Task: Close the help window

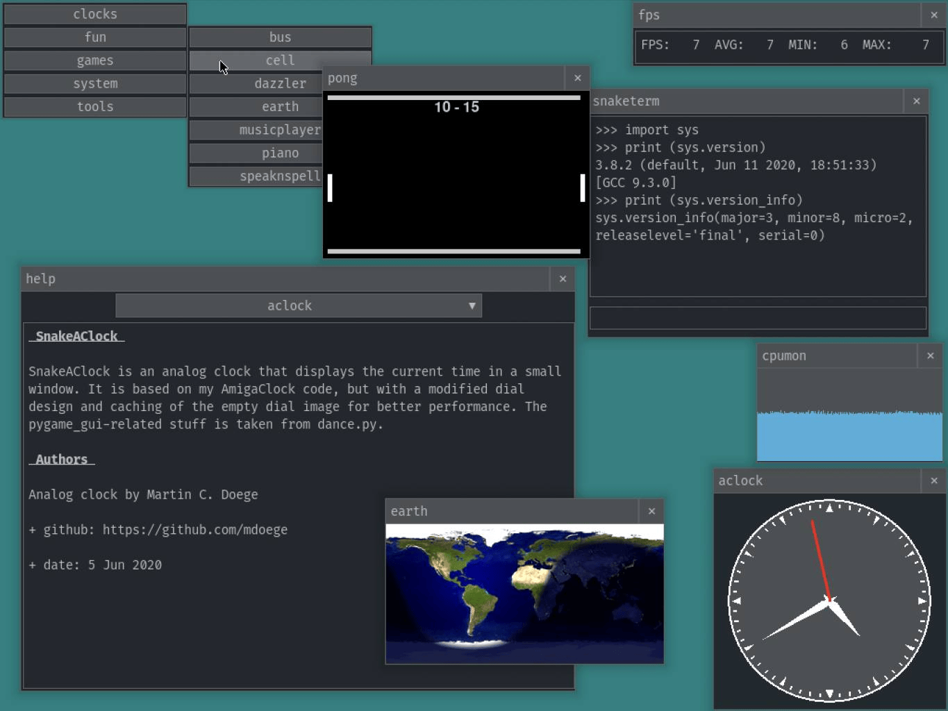Action: pyautogui.click(x=563, y=278)
